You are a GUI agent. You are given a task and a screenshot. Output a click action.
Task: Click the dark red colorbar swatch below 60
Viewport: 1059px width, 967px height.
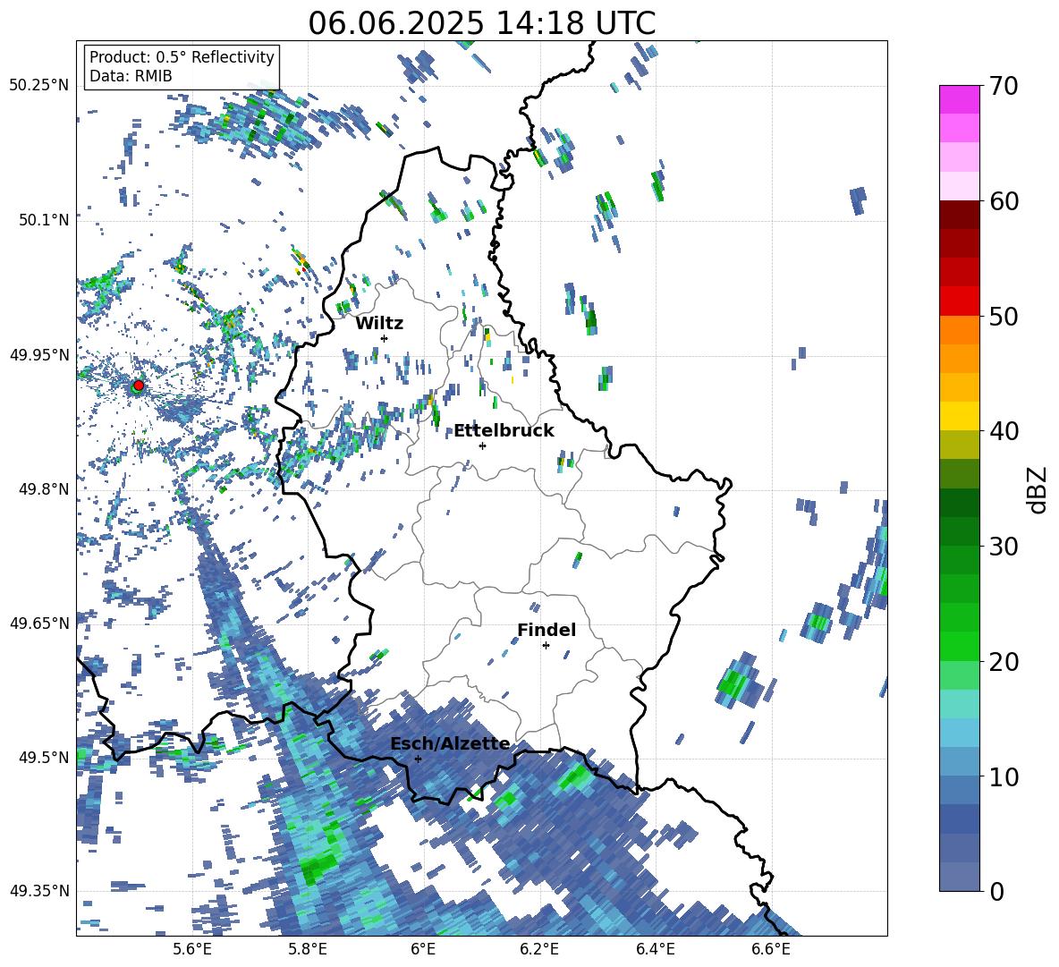pyautogui.click(x=959, y=216)
